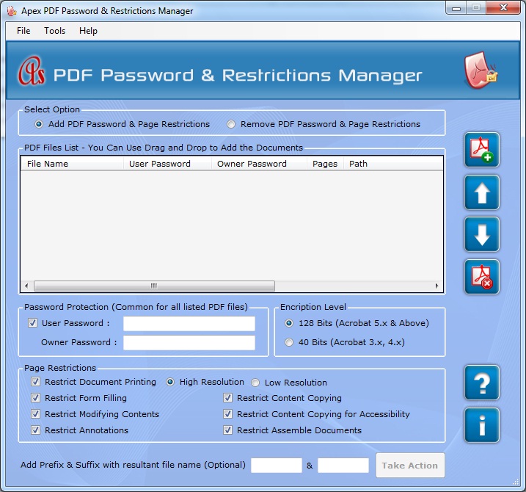Click the Take Action button
526x492 pixels.
[x=410, y=466]
